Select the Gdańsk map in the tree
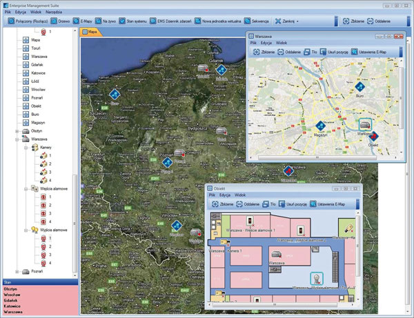This screenshot has width=414, height=318. [x=32, y=65]
